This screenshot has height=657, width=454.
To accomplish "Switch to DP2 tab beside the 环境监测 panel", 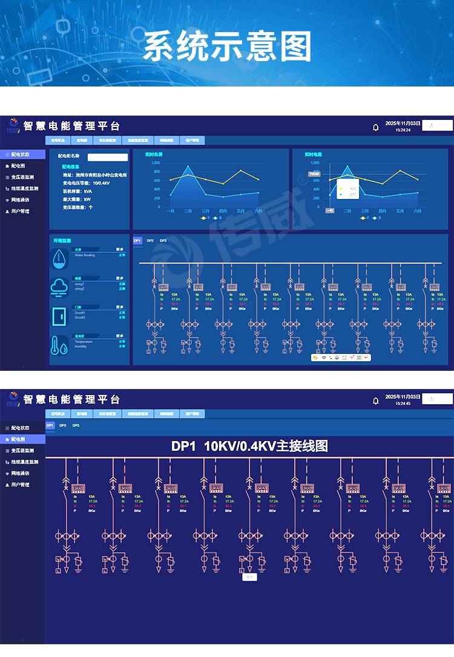I will [x=150, y=241].
